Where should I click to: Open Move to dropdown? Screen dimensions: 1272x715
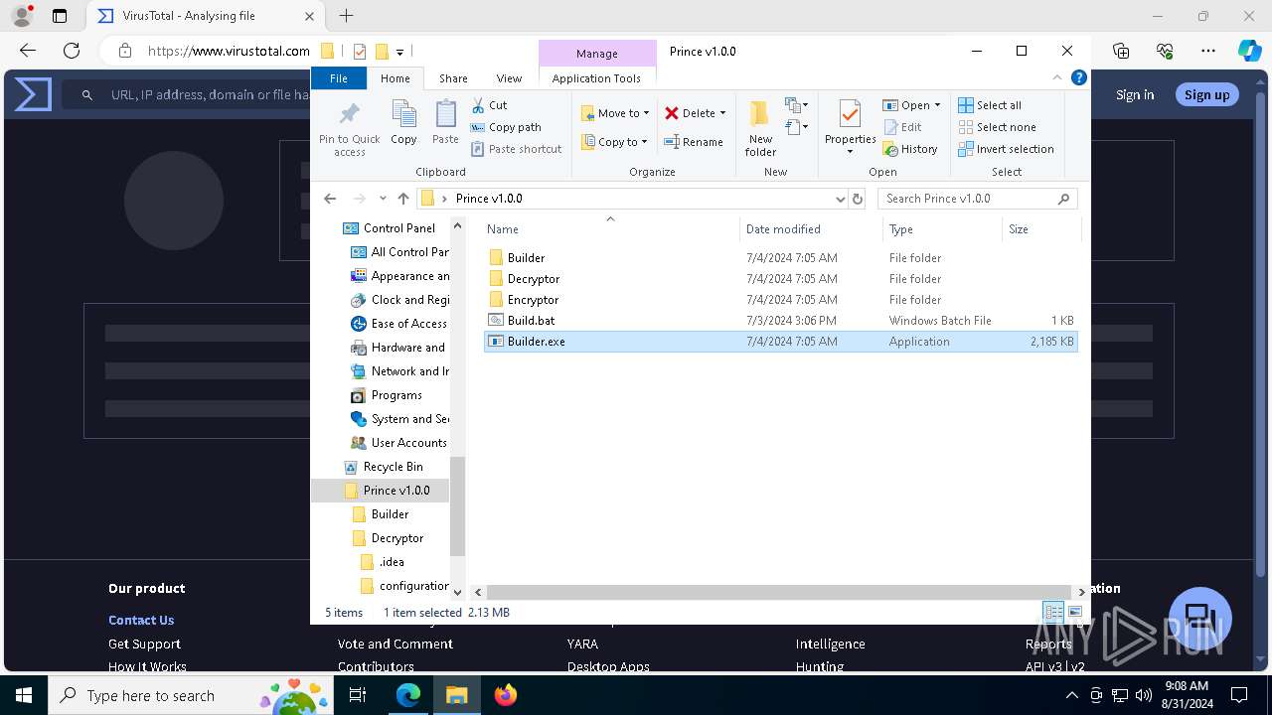pyautogui.click(x=615, y=113)
